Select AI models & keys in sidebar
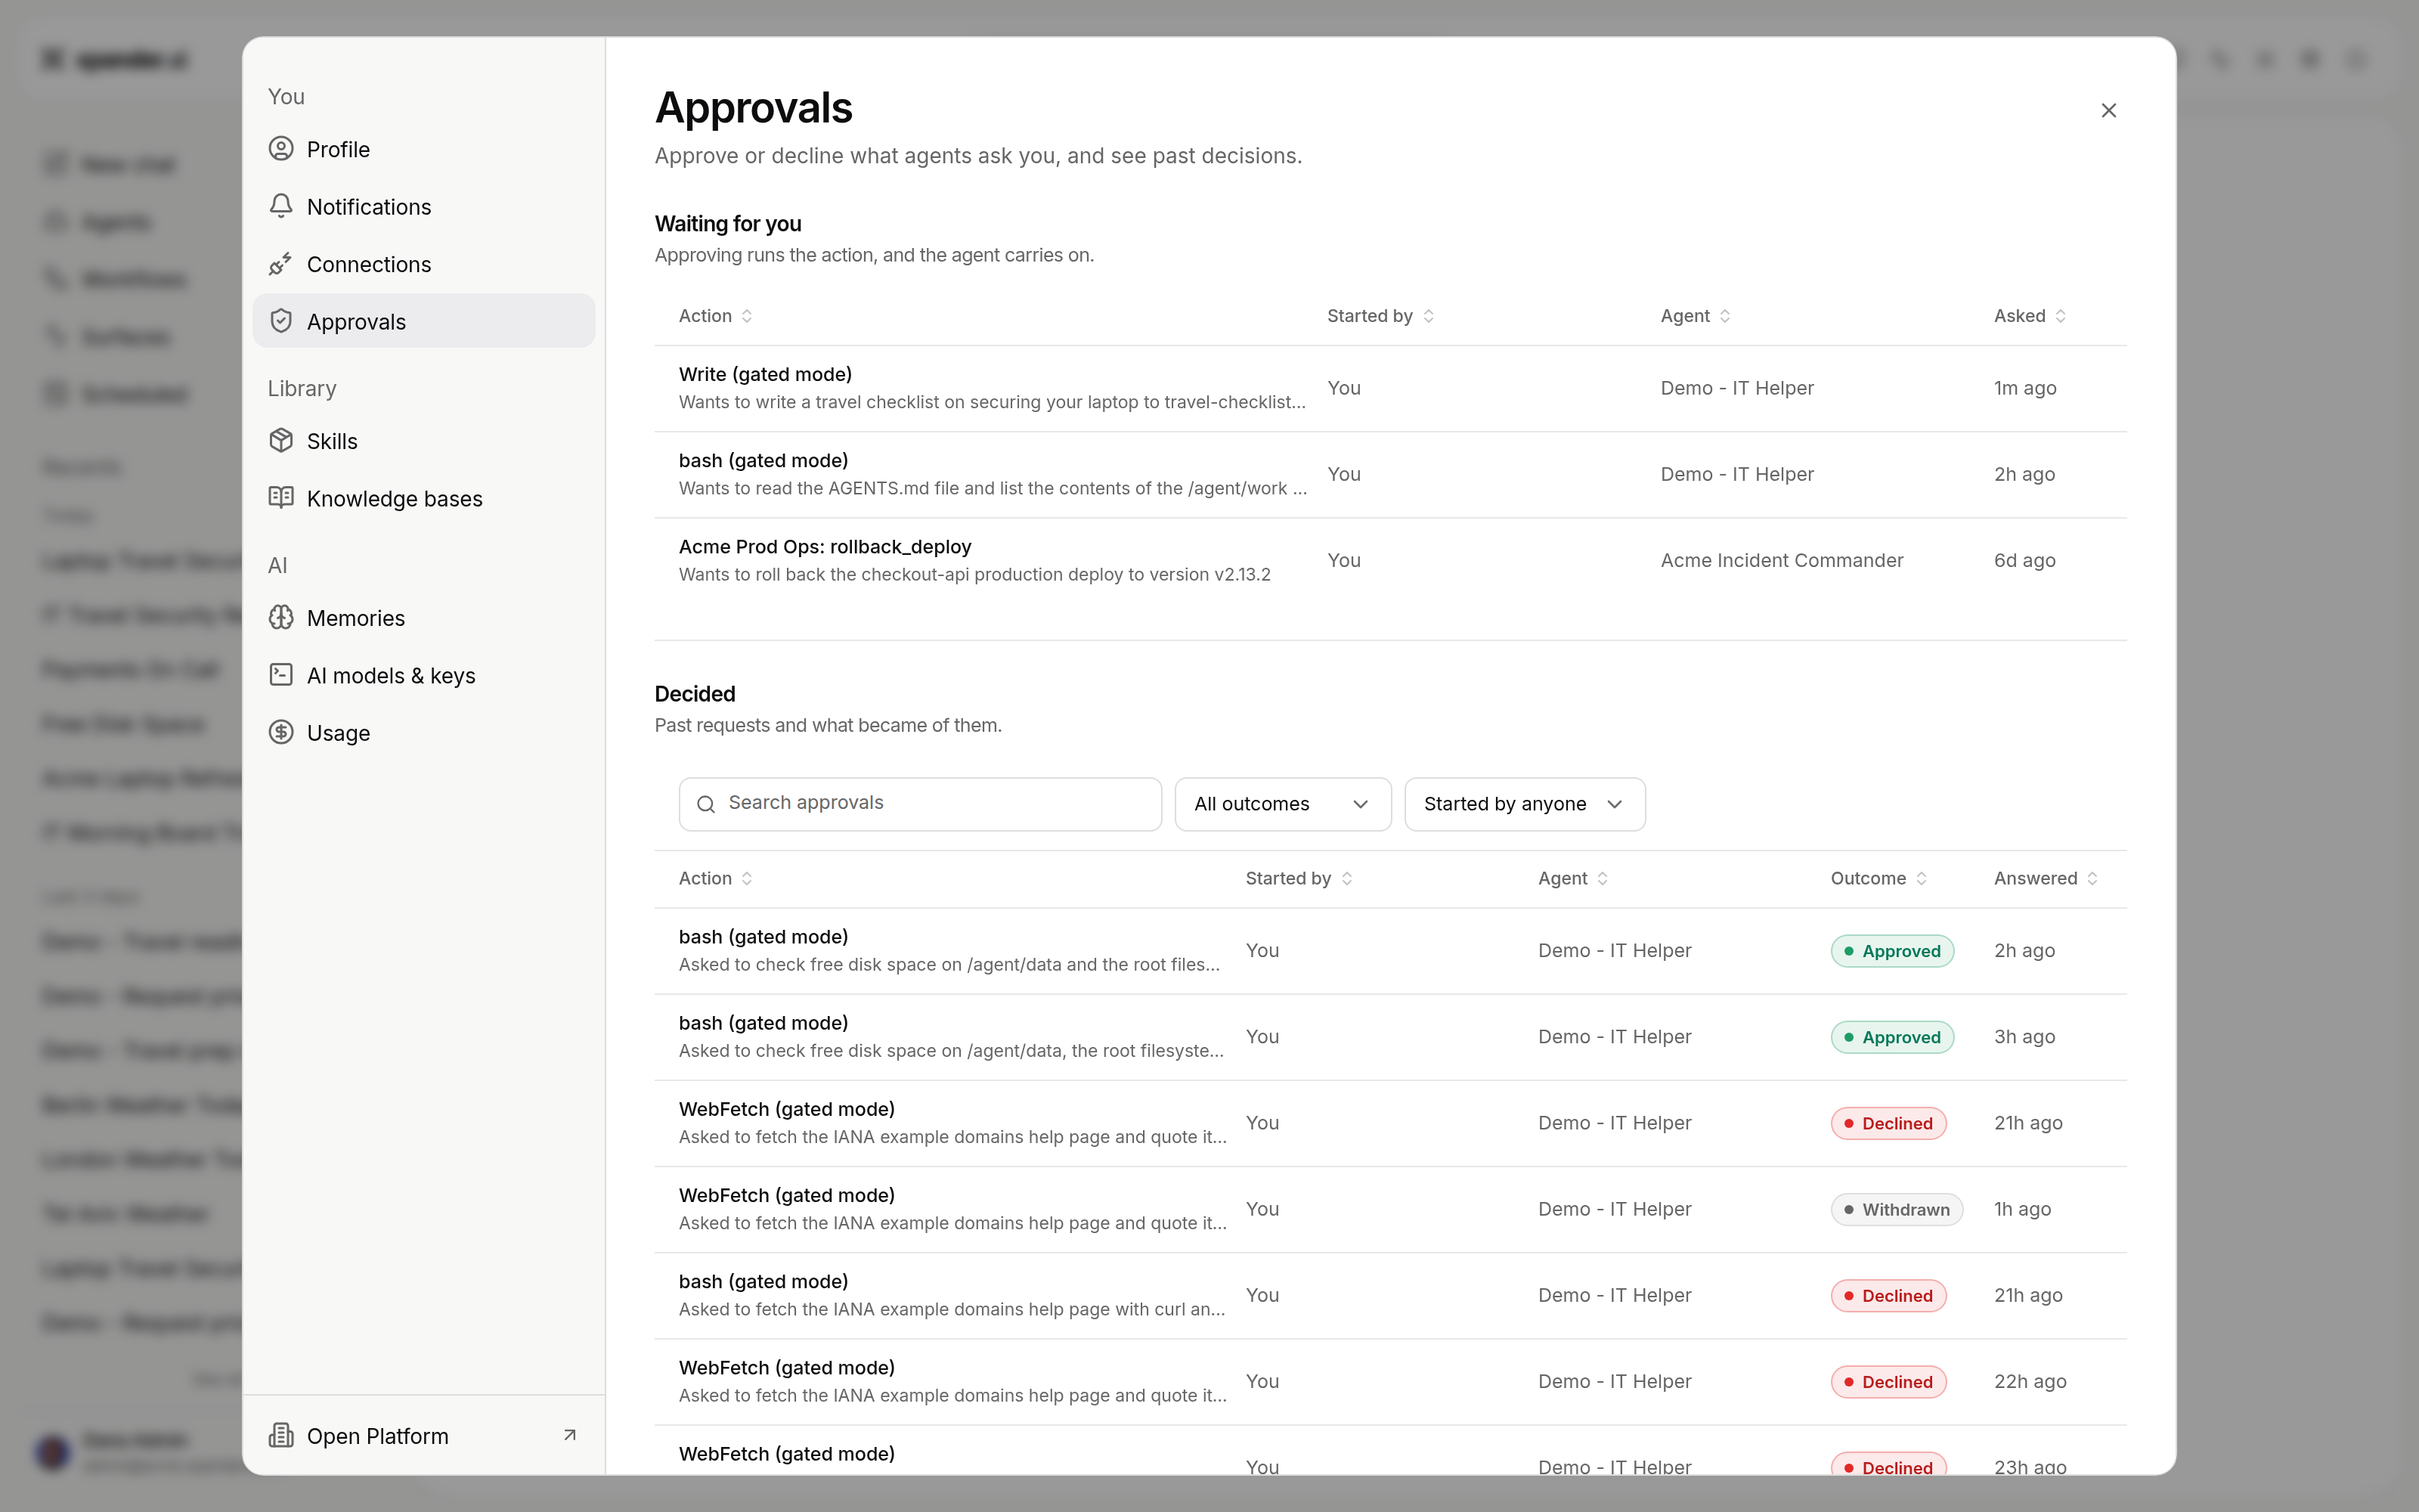This screenshot has height=1512, width=2419. click(424, 676)
